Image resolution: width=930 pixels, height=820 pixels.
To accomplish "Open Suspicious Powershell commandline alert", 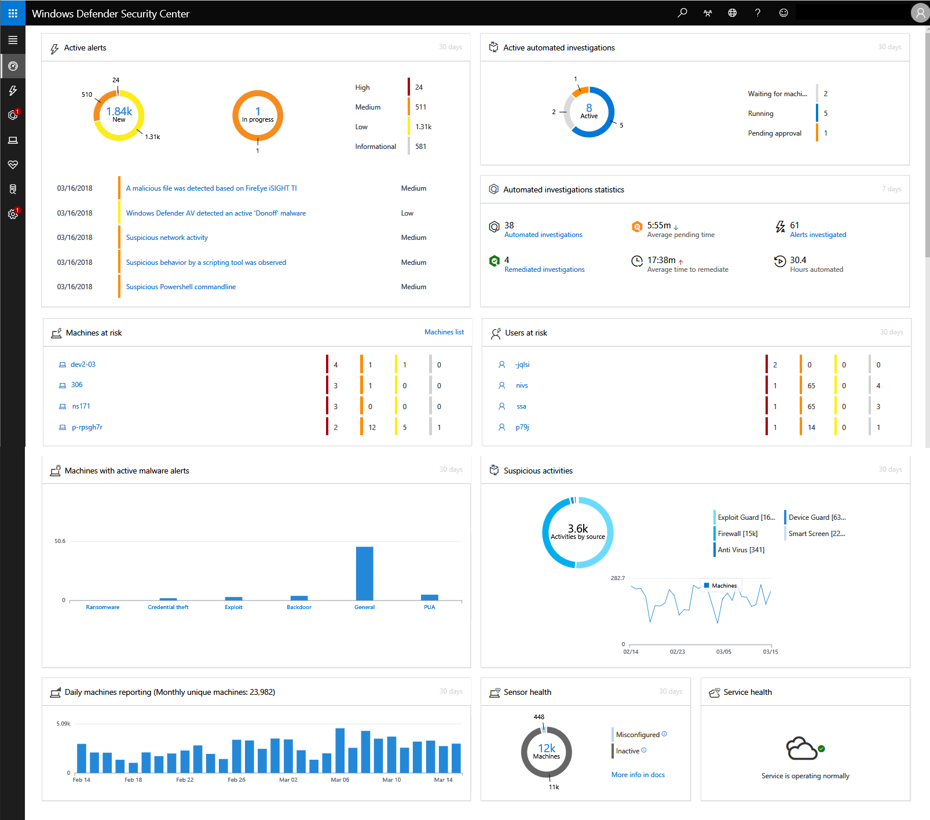I will coord(181,287).
